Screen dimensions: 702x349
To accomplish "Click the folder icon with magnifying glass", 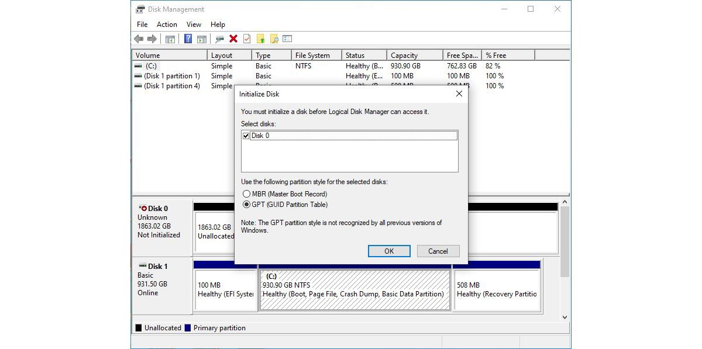I will click(274, 39).
